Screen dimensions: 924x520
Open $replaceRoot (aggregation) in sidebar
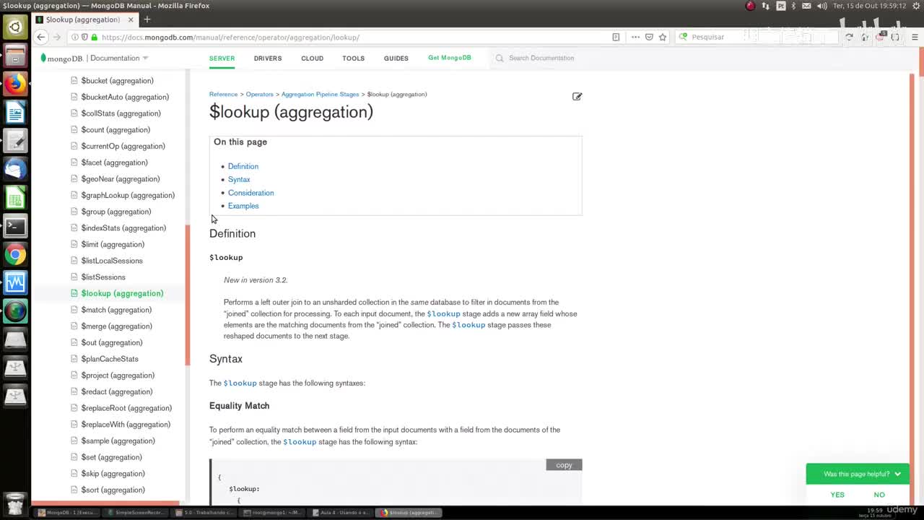[126, 408]
